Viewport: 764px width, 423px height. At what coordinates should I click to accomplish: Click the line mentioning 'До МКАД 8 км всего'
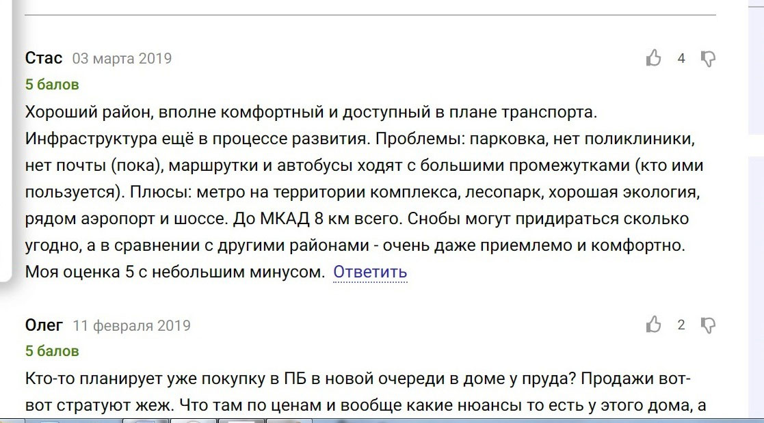coord(356,219)
